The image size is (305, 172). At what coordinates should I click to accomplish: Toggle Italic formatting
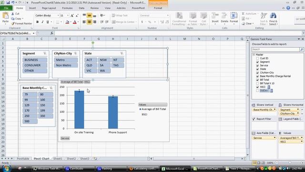tap(42, 22)
